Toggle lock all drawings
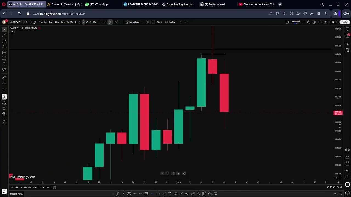The width and height of the screenshot is (351, 197). 4,108
